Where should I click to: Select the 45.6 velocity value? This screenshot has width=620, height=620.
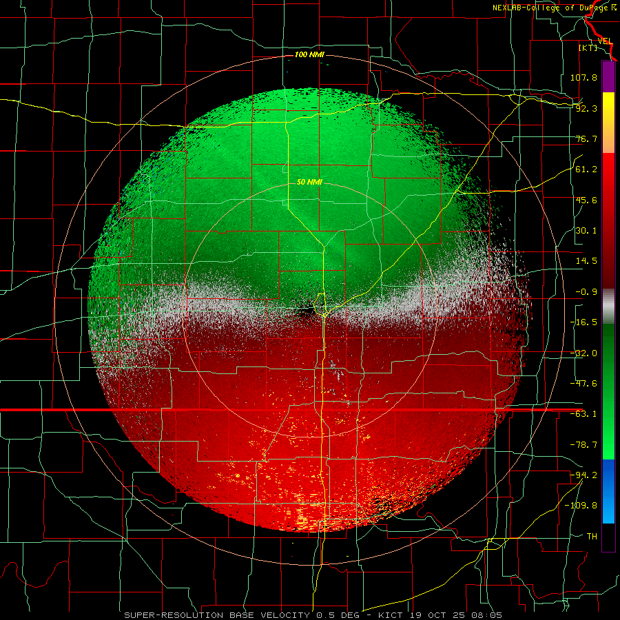(x=586, y=200)
